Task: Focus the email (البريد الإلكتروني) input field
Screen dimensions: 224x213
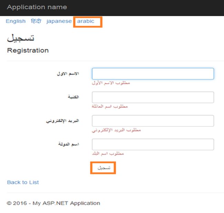Action: [x=153, y=121]
